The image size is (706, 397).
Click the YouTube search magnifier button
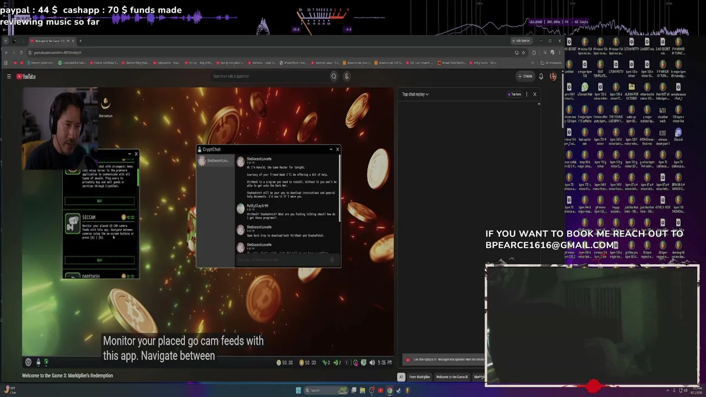tap(334, 77)
